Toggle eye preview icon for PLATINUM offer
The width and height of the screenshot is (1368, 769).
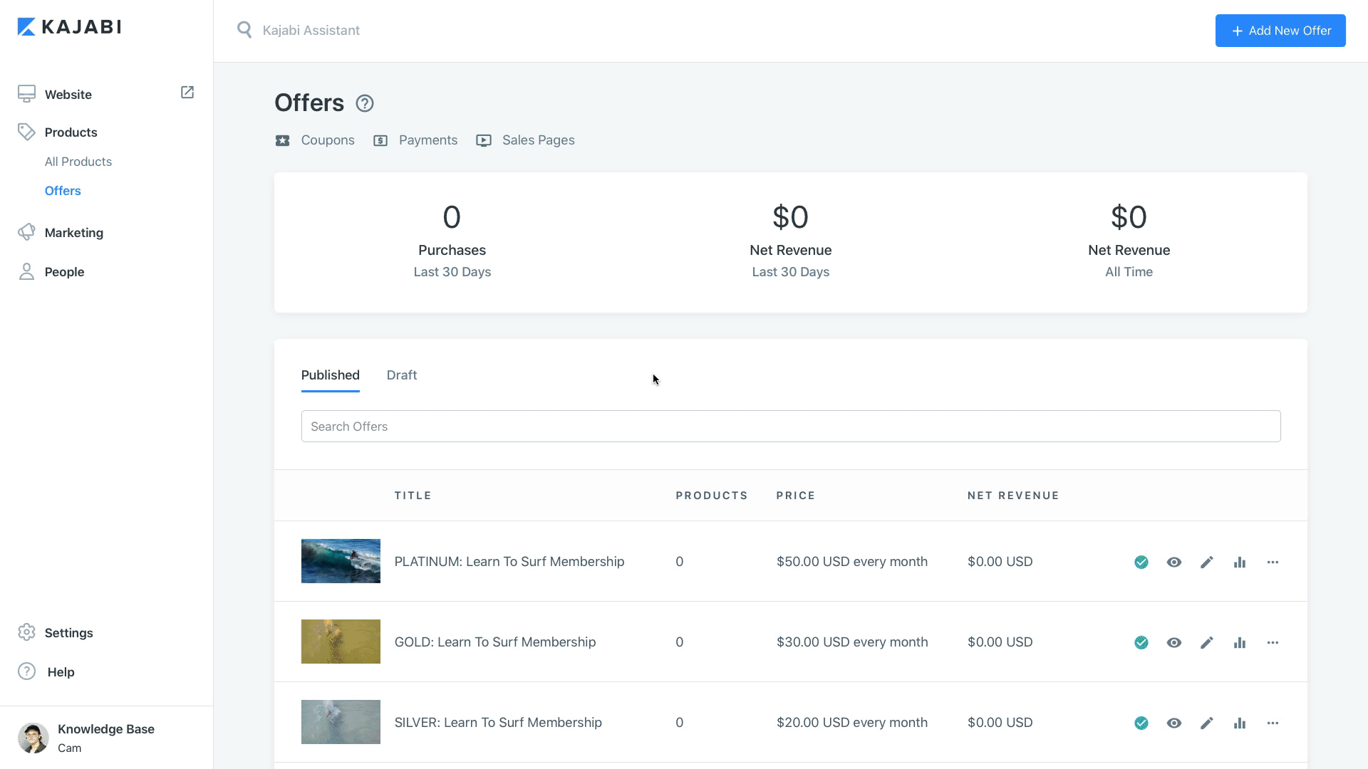(x=1174, y=563)
